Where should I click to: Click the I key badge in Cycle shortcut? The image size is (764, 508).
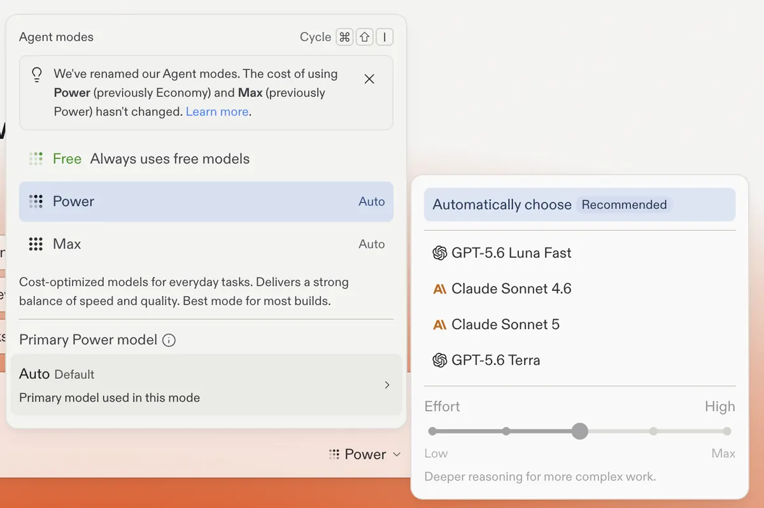pos(384,37)
